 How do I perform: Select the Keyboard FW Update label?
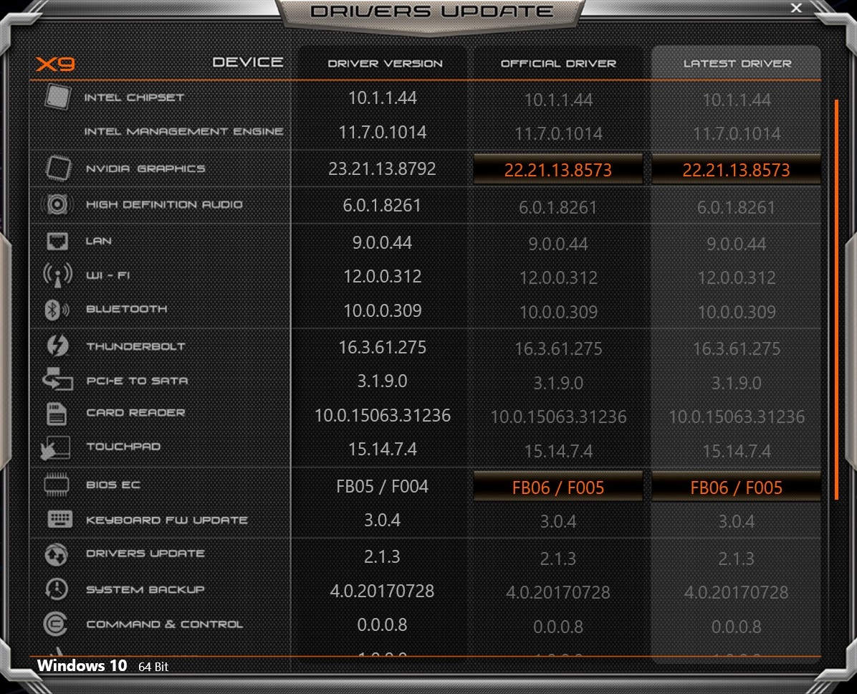167,520
